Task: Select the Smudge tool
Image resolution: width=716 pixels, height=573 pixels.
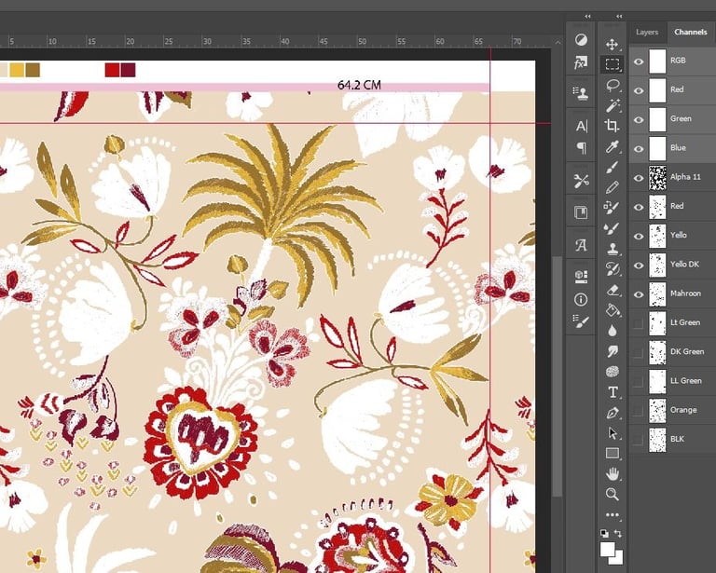Action: (612, 351)
